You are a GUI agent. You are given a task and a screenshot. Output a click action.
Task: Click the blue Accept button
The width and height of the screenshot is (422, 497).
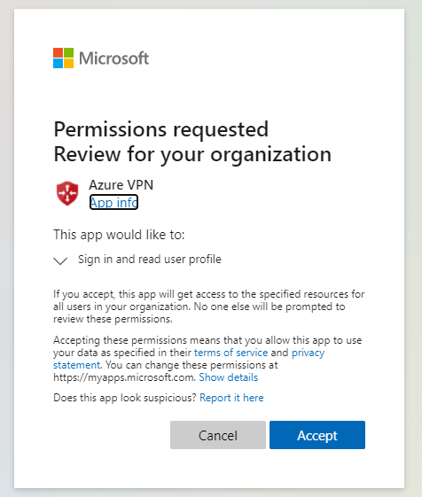click(x=317, y=435)
